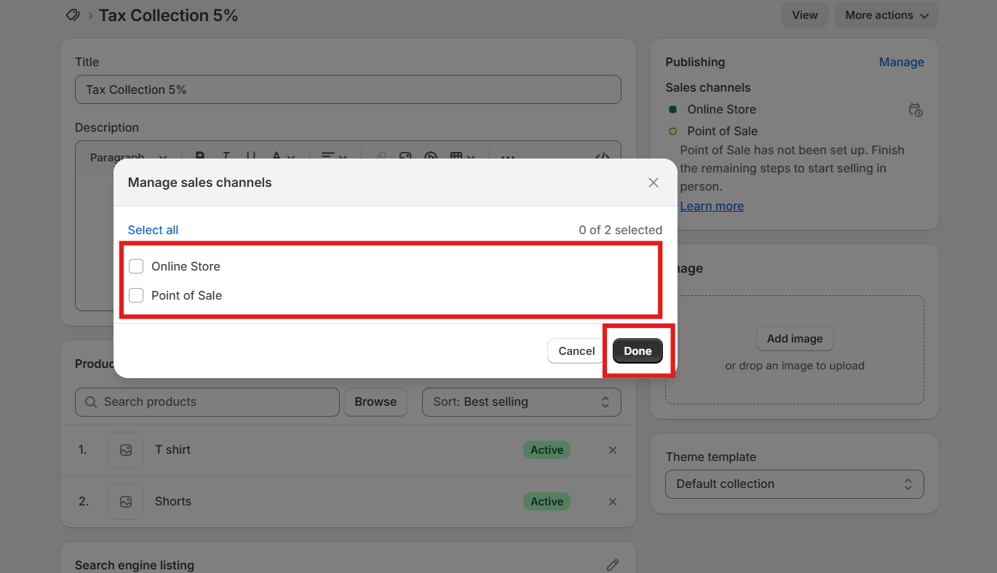Open the Learn more link

point(712,206)
